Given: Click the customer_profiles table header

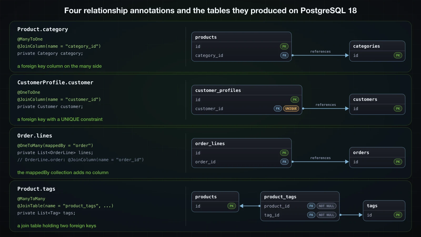Looking at the screenshot, I should point(247,90).
